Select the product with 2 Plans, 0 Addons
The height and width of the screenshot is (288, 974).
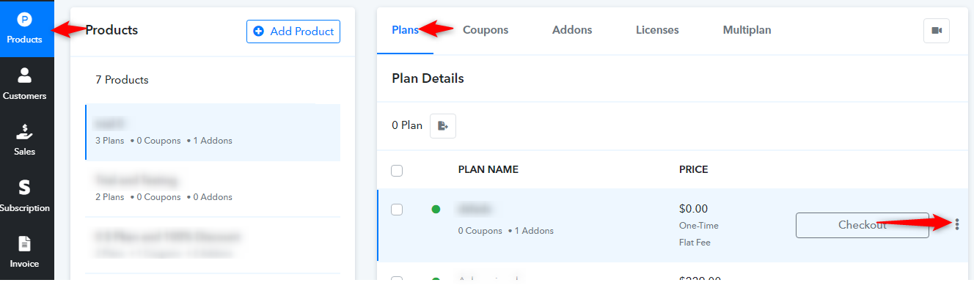(x=213, y=188)
